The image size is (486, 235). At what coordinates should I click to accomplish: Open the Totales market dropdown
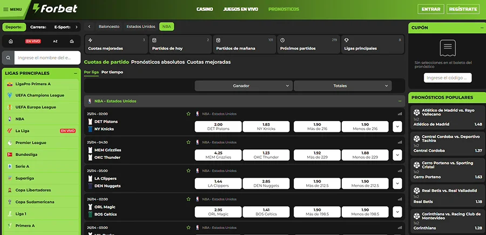point(342,86)
